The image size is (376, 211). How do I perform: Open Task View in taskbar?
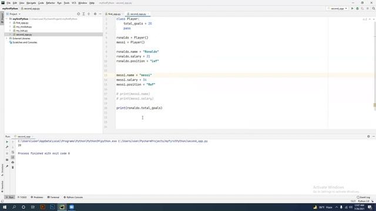pyautogui.click(x=33, y=207)
